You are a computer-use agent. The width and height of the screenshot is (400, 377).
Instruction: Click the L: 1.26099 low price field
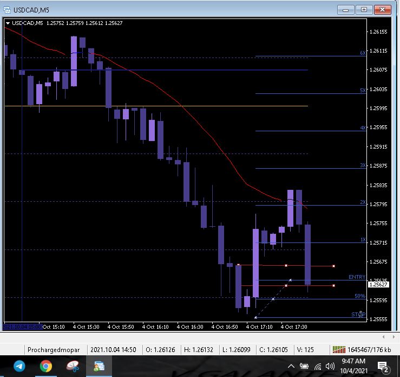pos(236,350)
